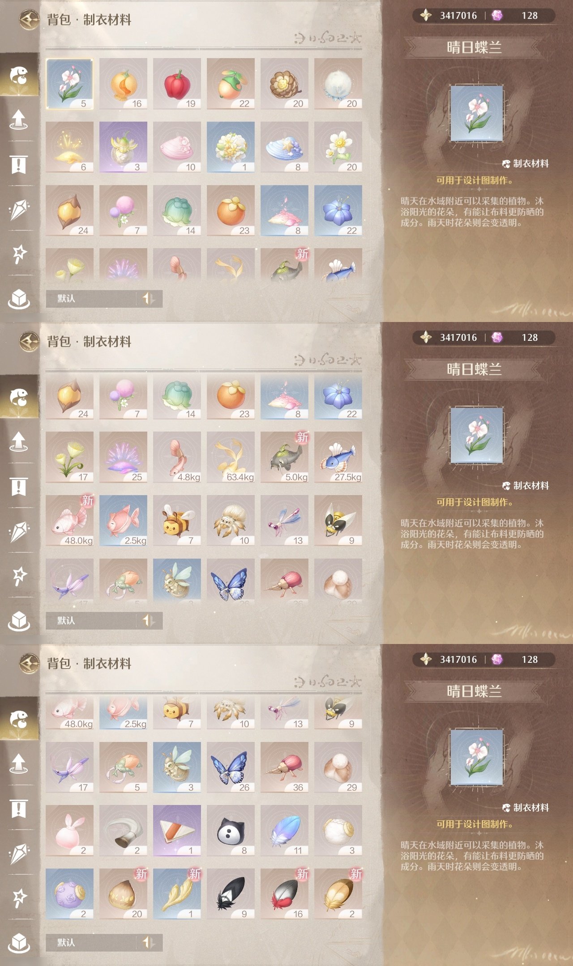
Task: Select the sparkling yellow item with quantity 6
Action: (x=69, y=147)
